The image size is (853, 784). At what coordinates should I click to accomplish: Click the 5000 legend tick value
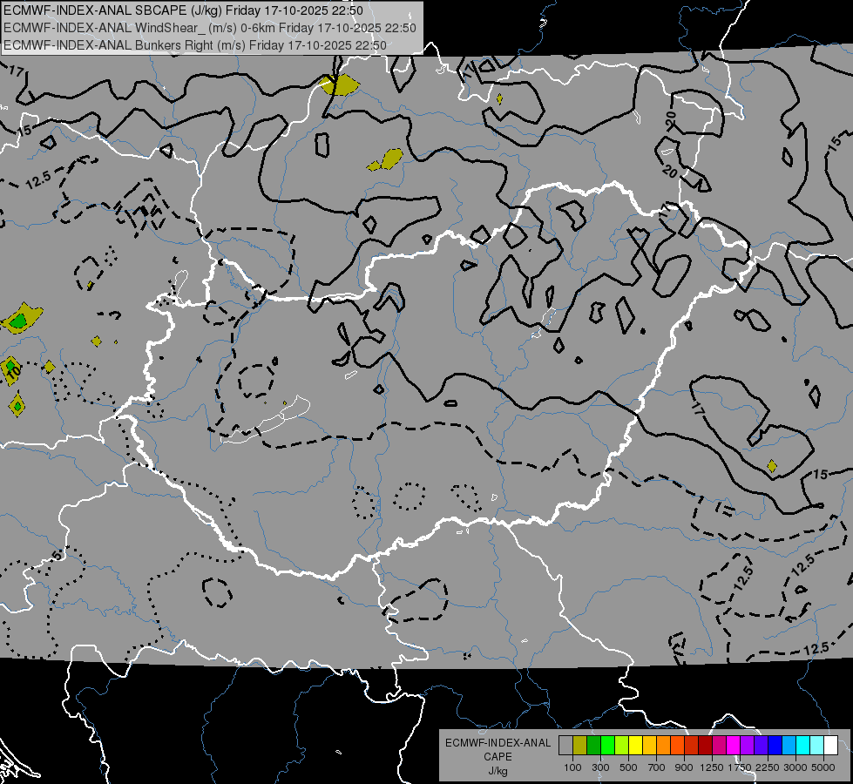(x=823, y=767)
